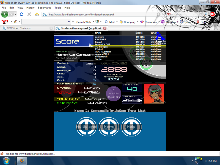The width and height of the screenshot is (220, 165).
Task: Click the Firefox icon in the taskbar
Action: pyautogui.click(x=22, y=160)
